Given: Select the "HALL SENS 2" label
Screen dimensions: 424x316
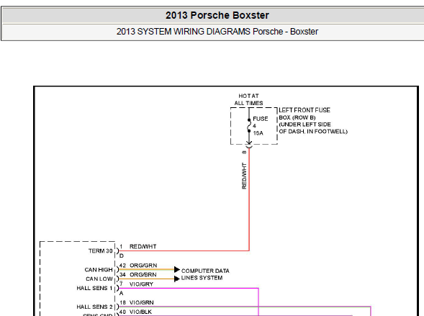Looking at the screenshot, I should 94,307.
